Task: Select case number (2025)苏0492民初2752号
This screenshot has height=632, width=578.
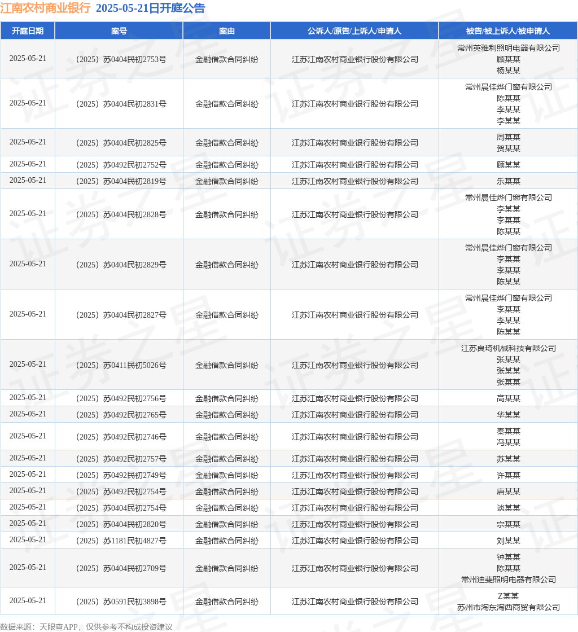Action: [x=121, y=165]
